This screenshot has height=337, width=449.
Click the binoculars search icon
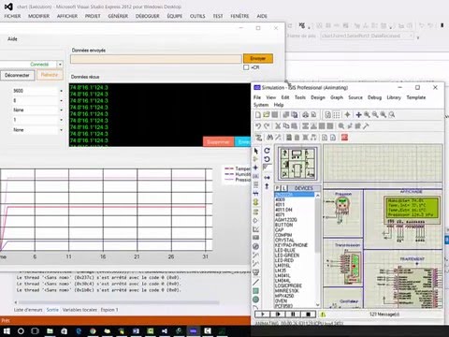(x=270, y=138)
